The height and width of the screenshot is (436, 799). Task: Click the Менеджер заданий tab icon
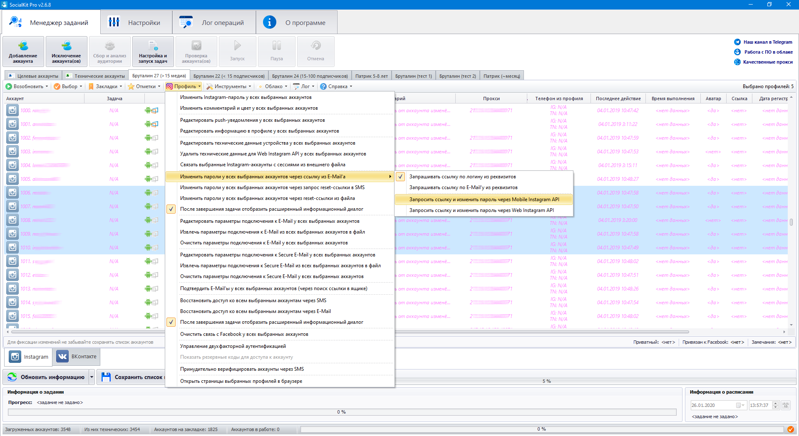tap(15, 22)
